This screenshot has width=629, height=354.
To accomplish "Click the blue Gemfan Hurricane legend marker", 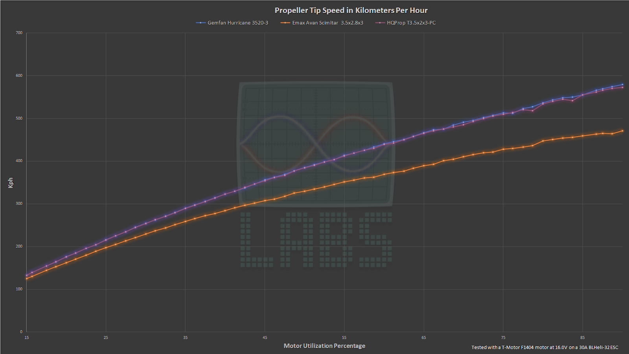I will (x=200, y=23).
